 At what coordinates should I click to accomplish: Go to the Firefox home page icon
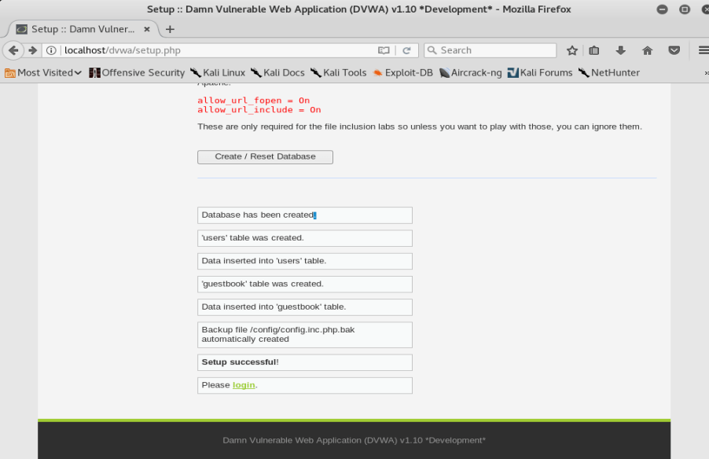click(648, 50)
